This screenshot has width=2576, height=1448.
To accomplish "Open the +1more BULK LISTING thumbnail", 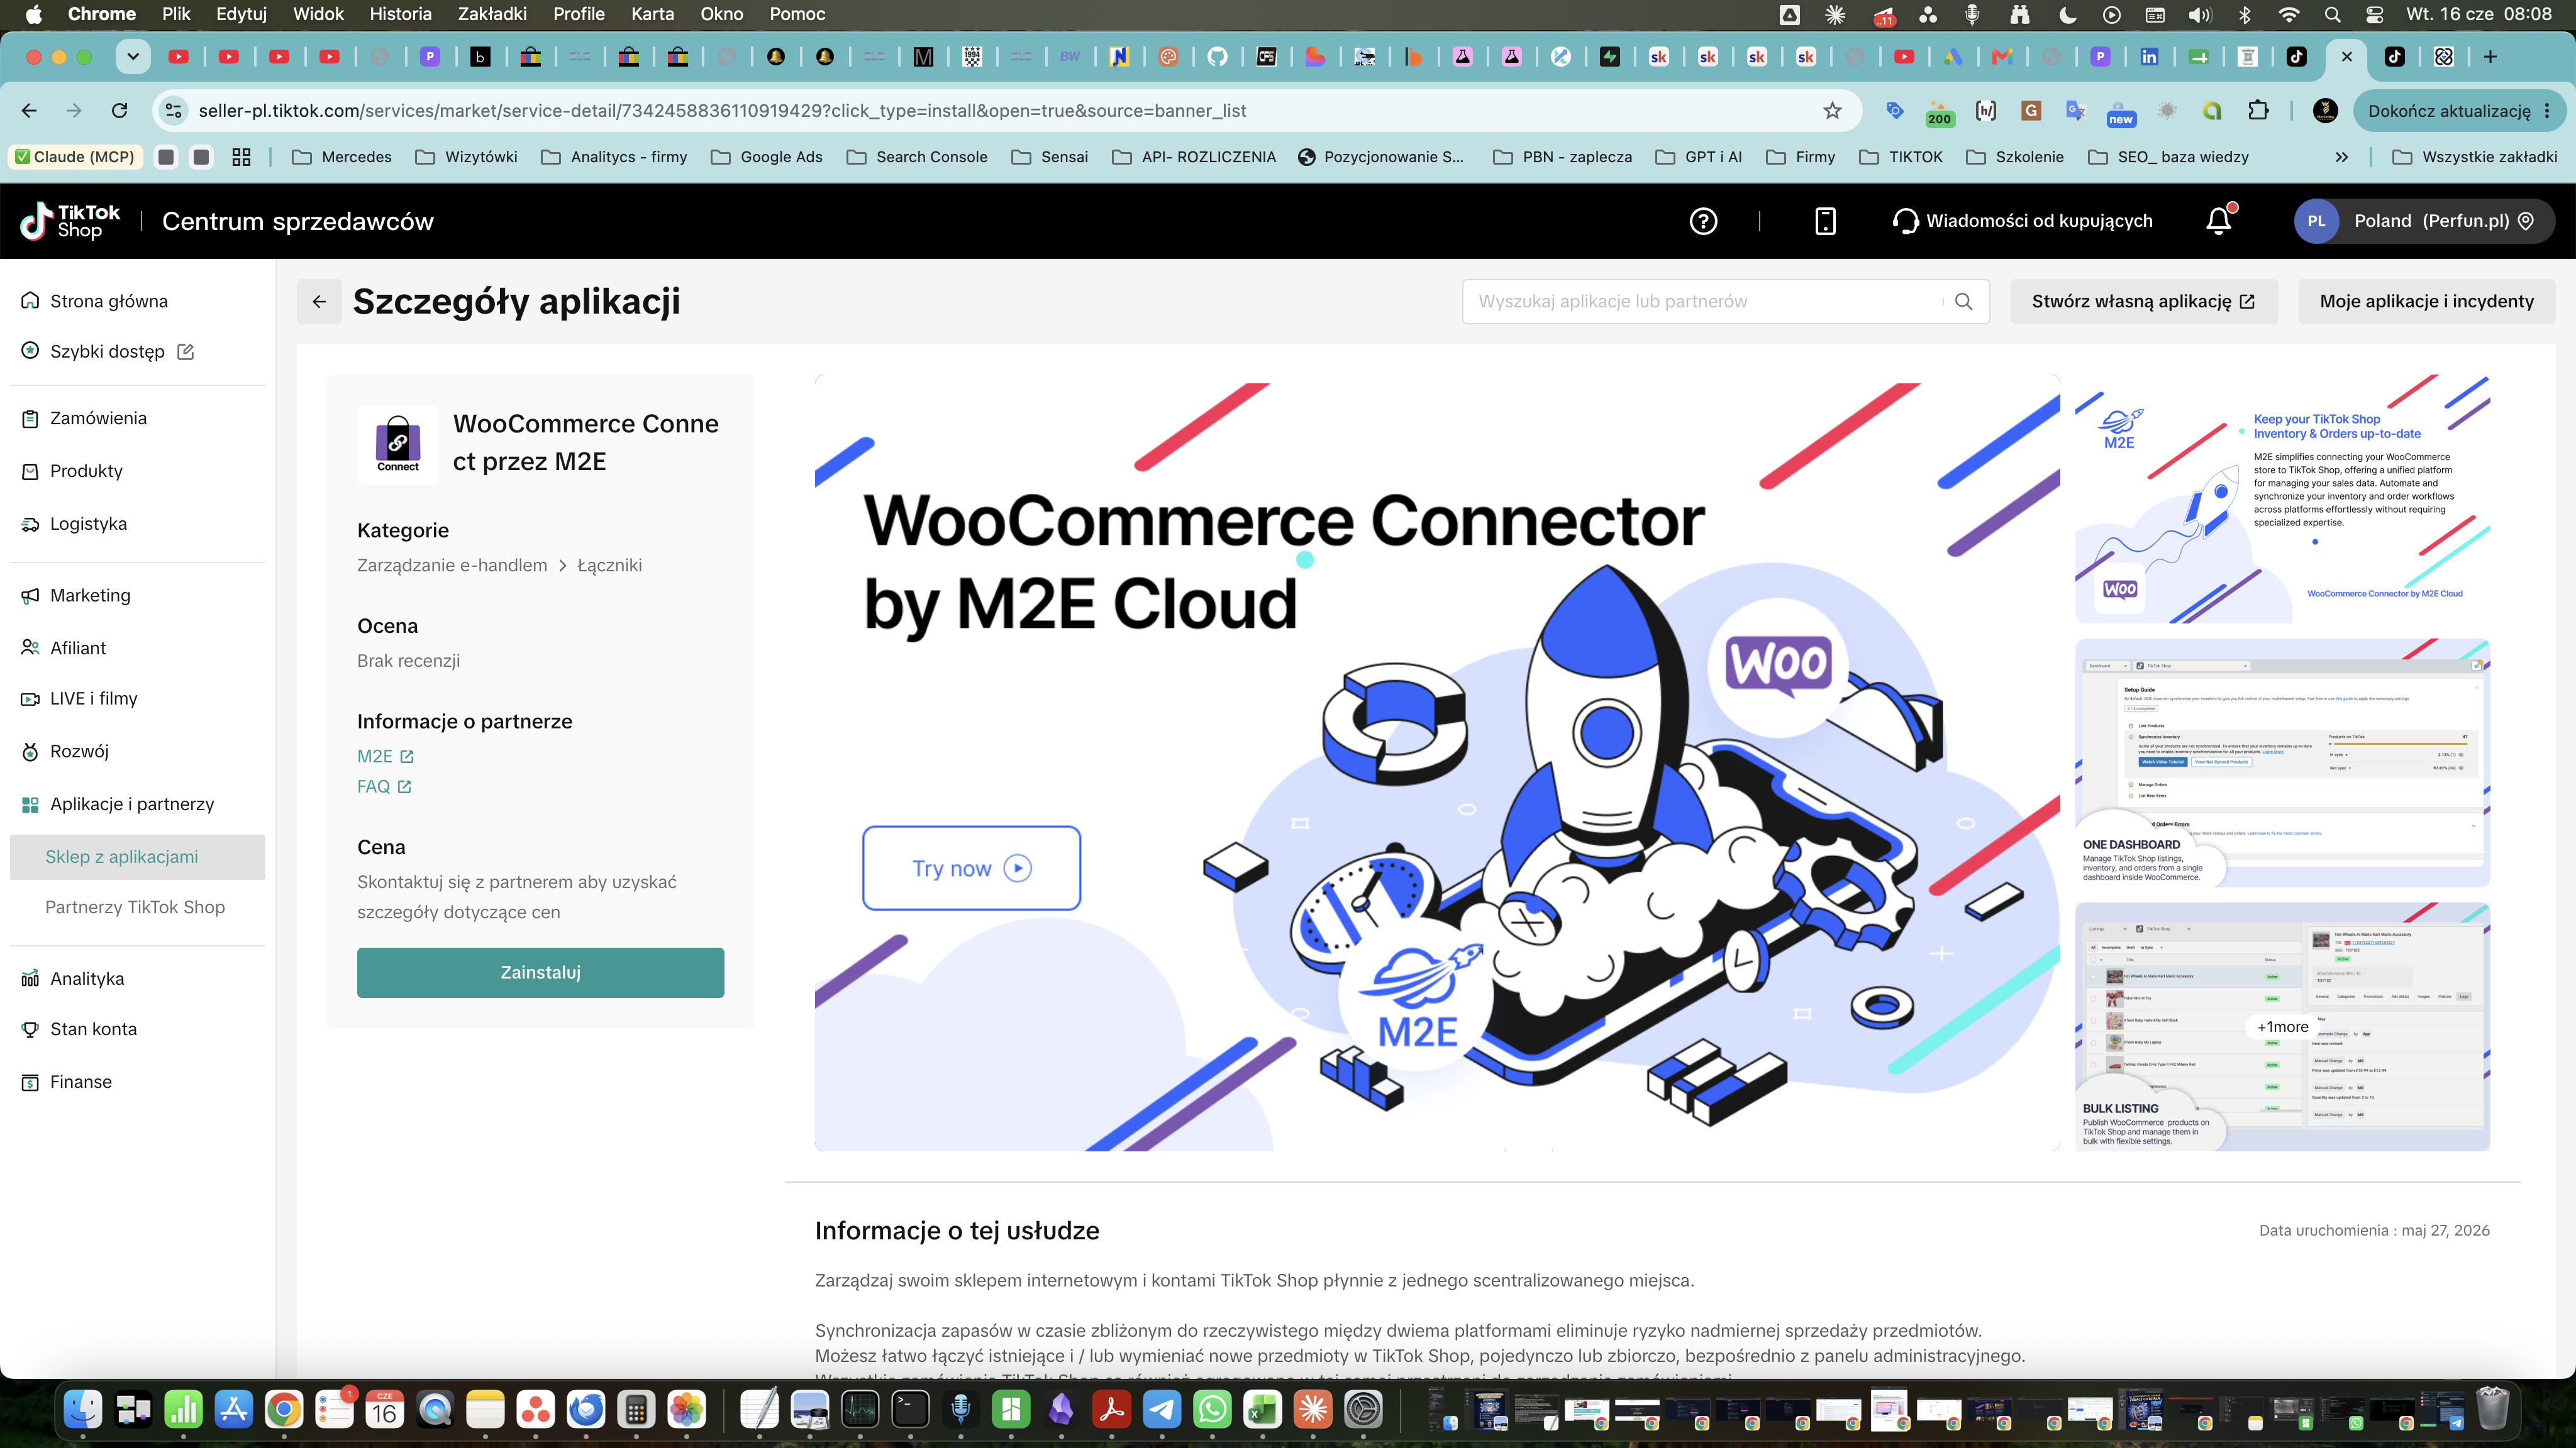I will (x=2282, y=1028).
